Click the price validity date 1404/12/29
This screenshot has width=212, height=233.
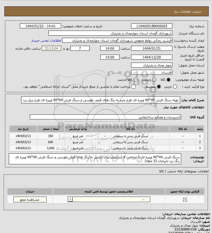[152, 57]
